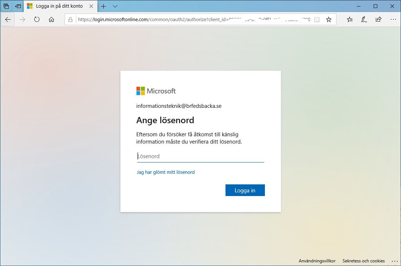
Task: View site security lock icon
Action: tap(70, 19)
